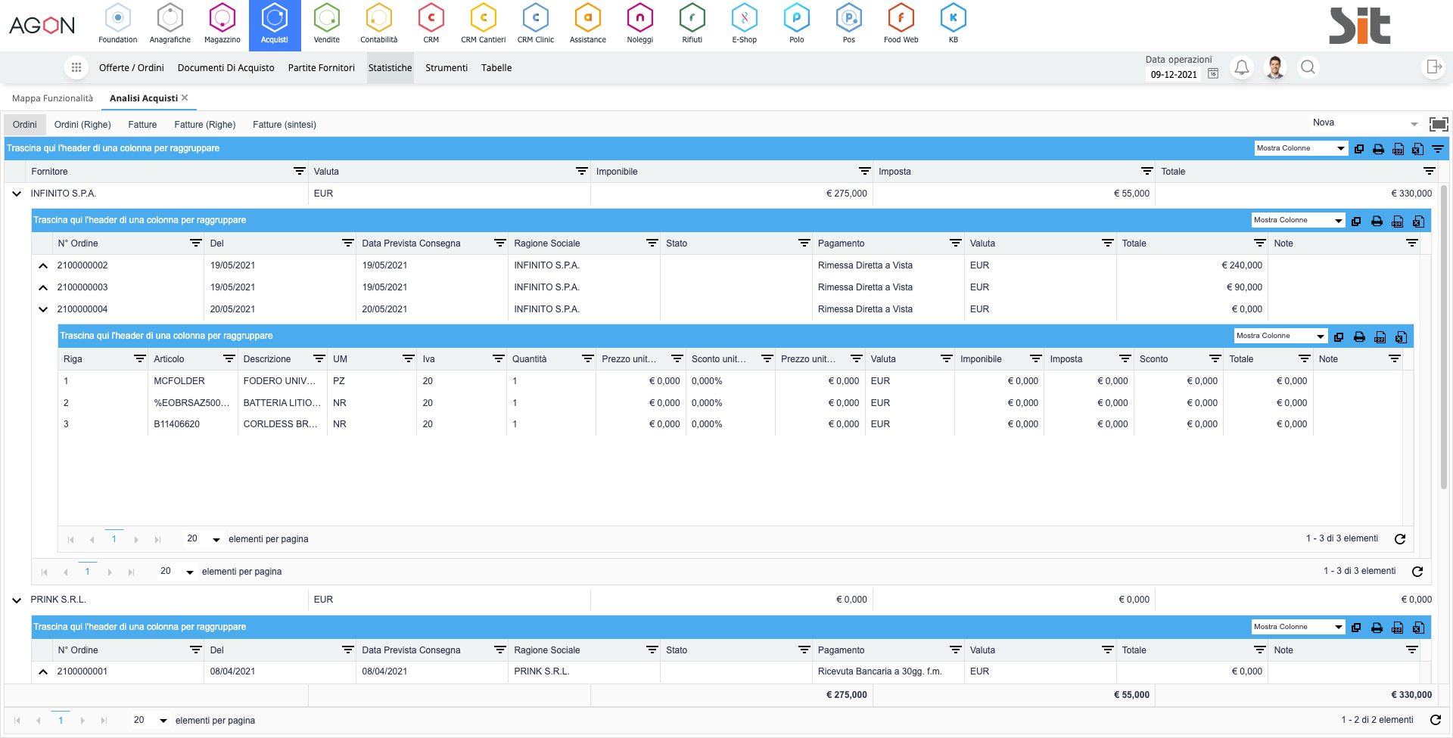The image size is (1453, 738).
Task: Open the search magnifier icon
Action: point(1307,67)
